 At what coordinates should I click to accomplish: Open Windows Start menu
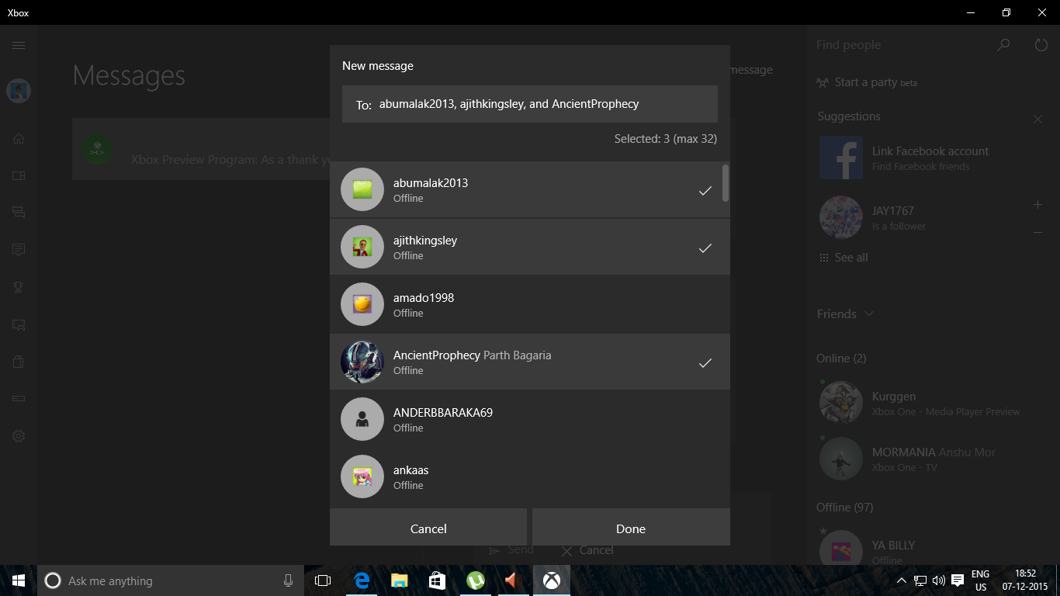click(19, 580)
